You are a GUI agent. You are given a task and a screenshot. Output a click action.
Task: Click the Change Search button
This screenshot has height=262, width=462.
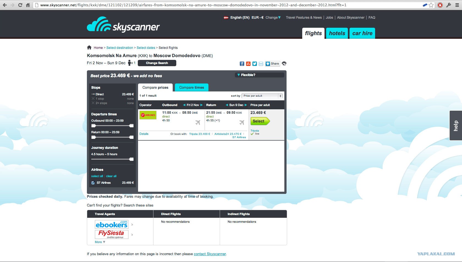point(157,63)
